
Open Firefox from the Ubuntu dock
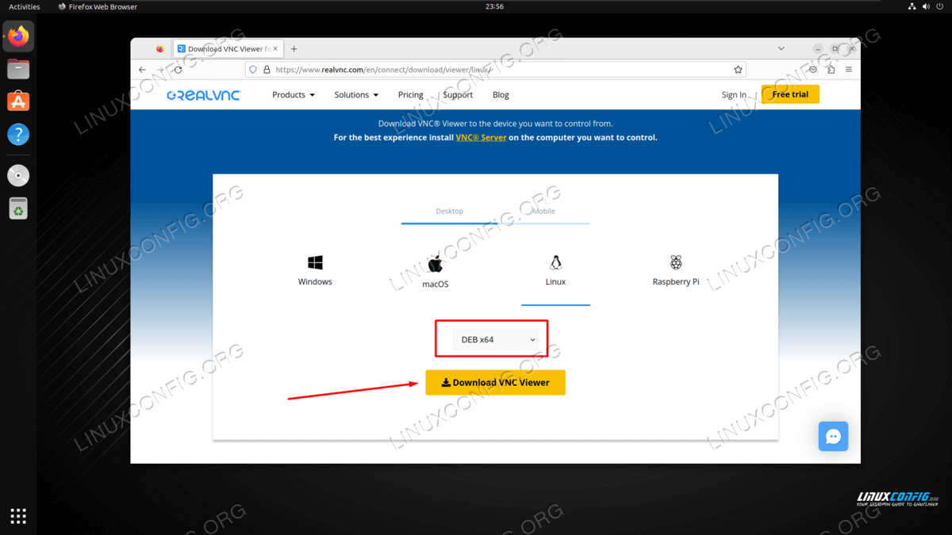coord(18,36)
